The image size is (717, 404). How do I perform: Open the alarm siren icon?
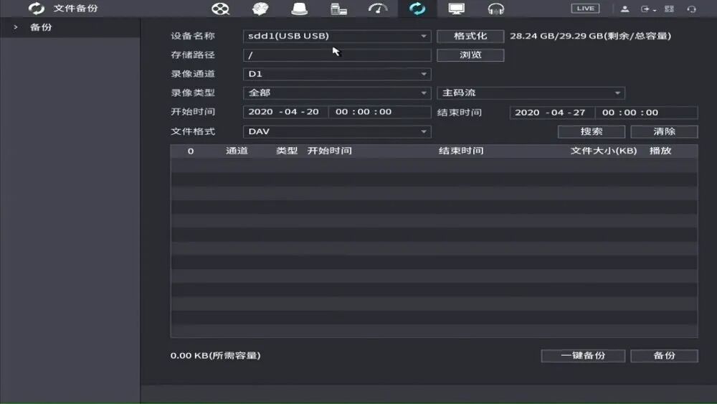pos(300,9)
